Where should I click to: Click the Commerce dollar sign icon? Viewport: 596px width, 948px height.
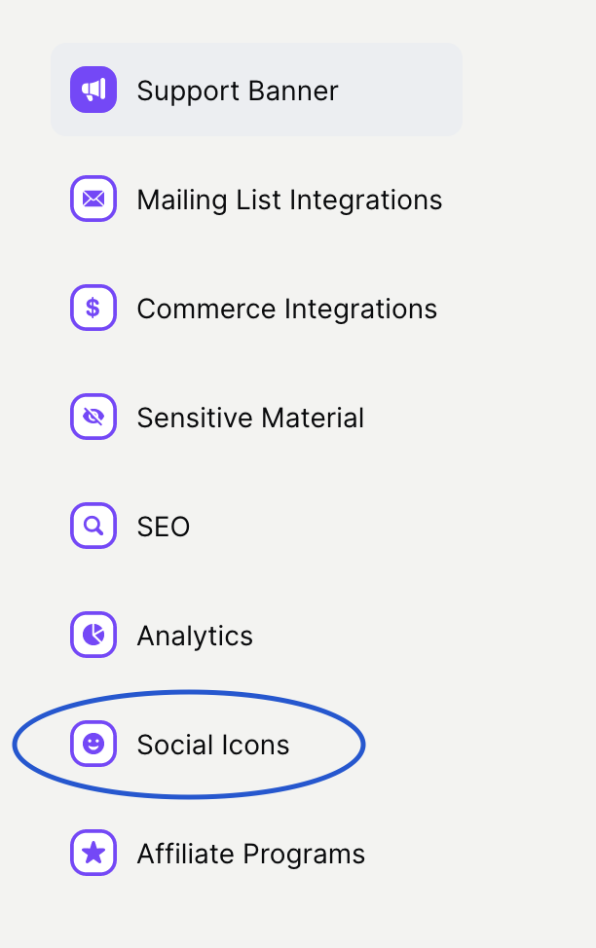pyautogui.click(x=93, y=308)
